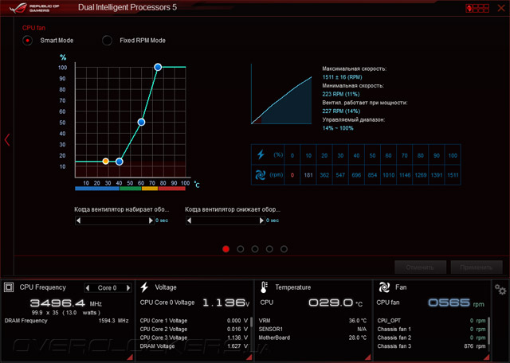Go to the third page indicator dot
510x363 pixels.
(255, 249)
